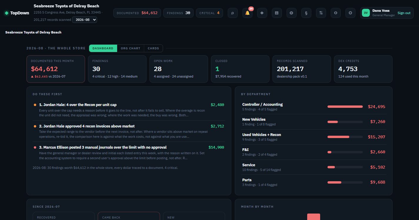Switch to the Dashboard tab
419x220 pixels.
[103, 48]
